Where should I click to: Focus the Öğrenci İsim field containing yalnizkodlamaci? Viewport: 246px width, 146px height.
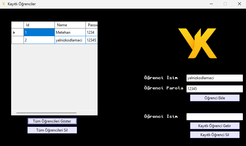coord(215,78)
